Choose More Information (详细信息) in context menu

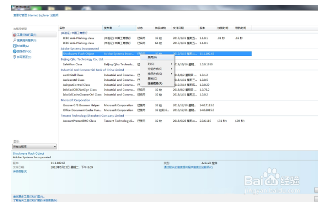pos(158,84)
